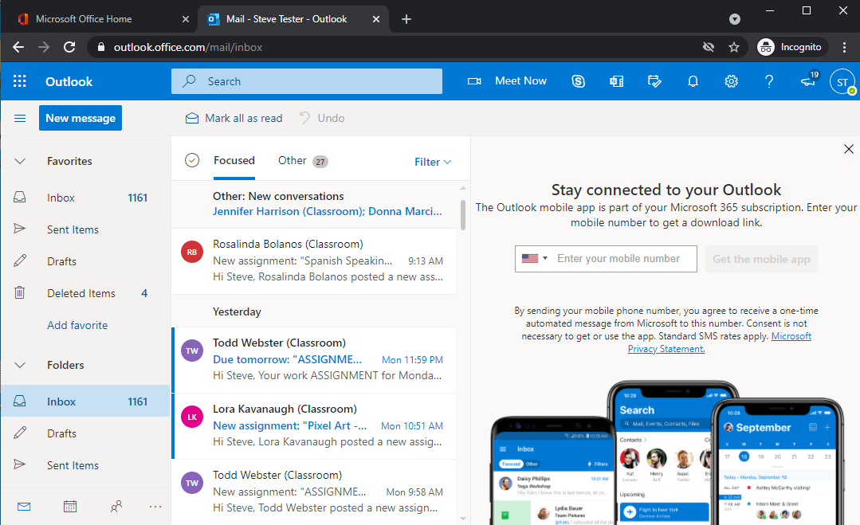
Task: Click Add favorite link
Action: coord(77,325)
